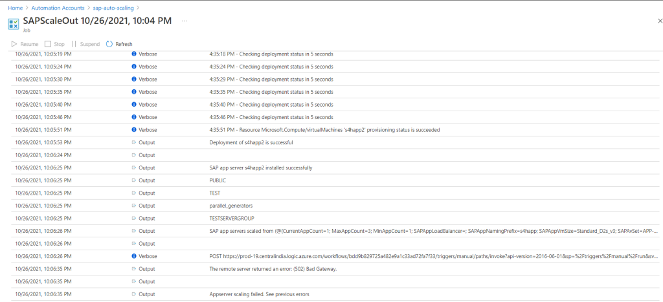Select 'SAP app server s4happ2 installed successfully'
663x302 pixels.
pos(261,167)
